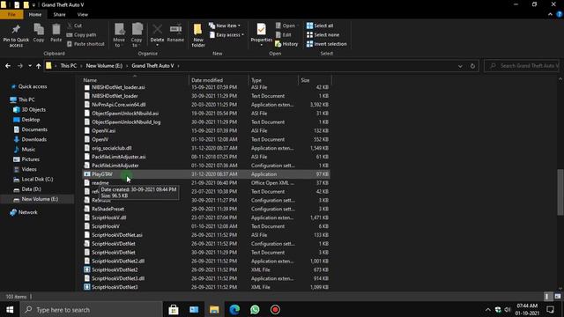Select the PlayGTAV application file
The image size is (564, 317).
[x=206, y=174]
